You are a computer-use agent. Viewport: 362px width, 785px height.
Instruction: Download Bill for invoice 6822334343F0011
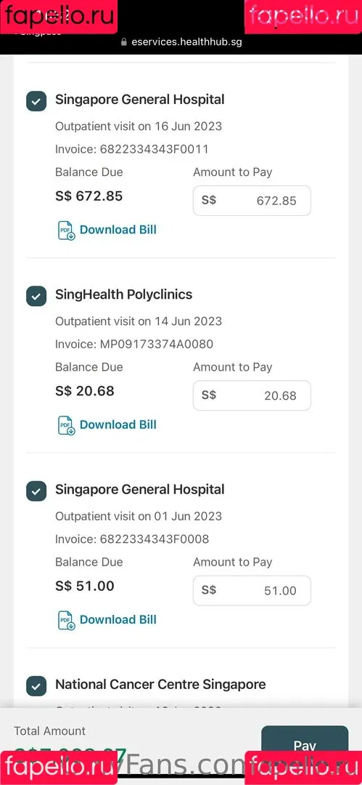pos(118,230)
